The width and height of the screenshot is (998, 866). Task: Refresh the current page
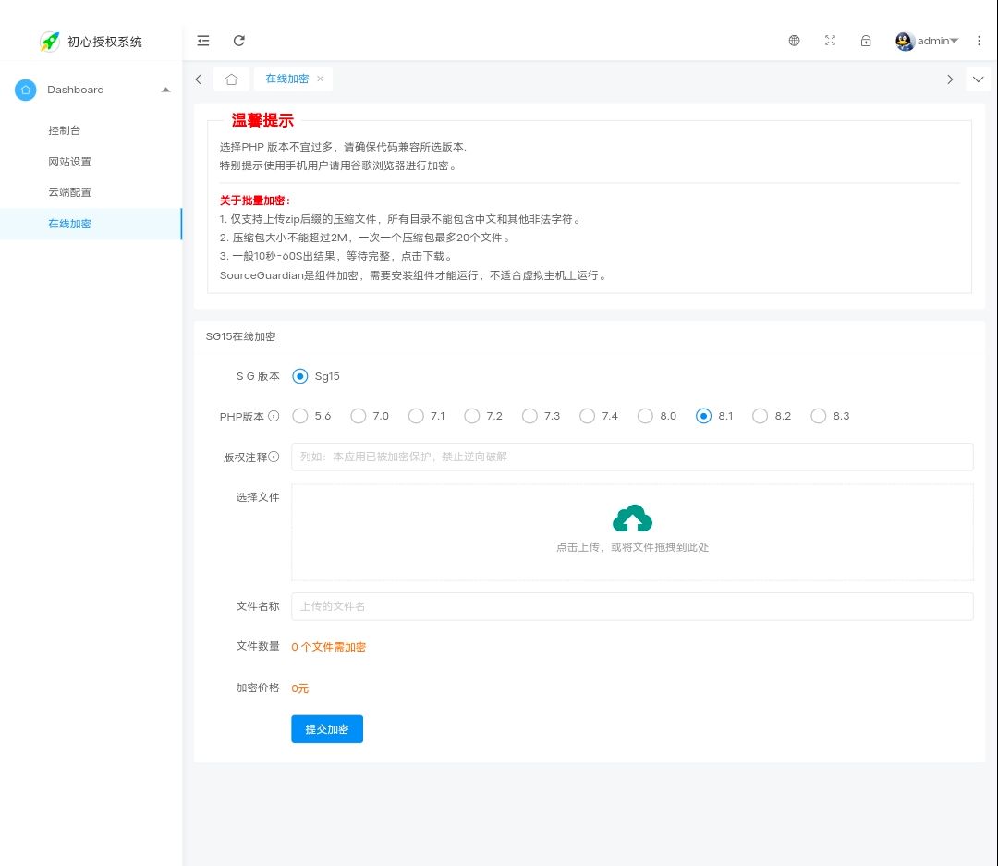238,41
